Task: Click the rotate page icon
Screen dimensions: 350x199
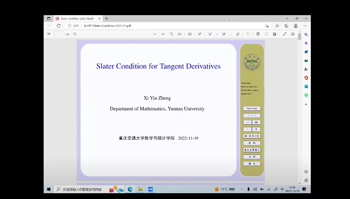Action: point(171,34)
